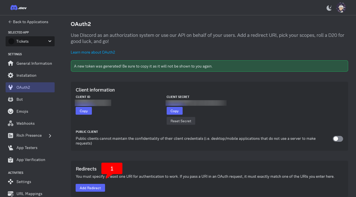Image resolution: width=356 pixels, height=197 pixels.
Task: Go to Webhooks settings
Action: (x=25, y=123)
